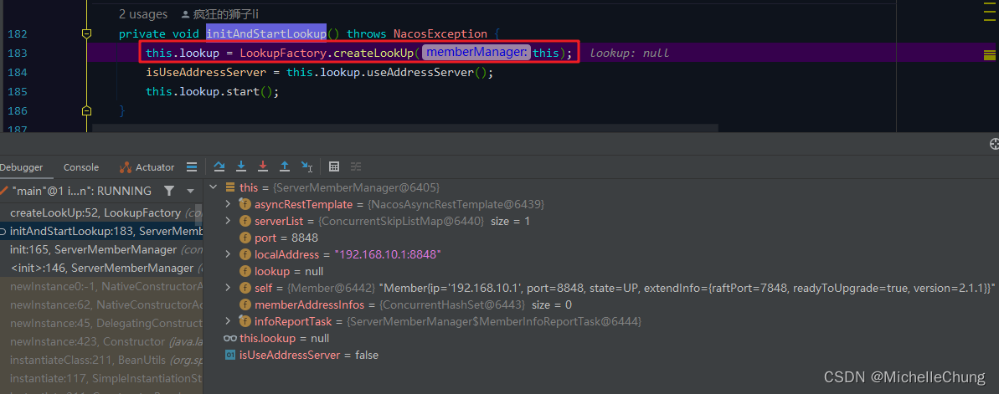The image size is (999, 394).
Task: Select newInstance:45 DelegatingConstructor frame
Action: pyautogui.click(x=101, y=323)
